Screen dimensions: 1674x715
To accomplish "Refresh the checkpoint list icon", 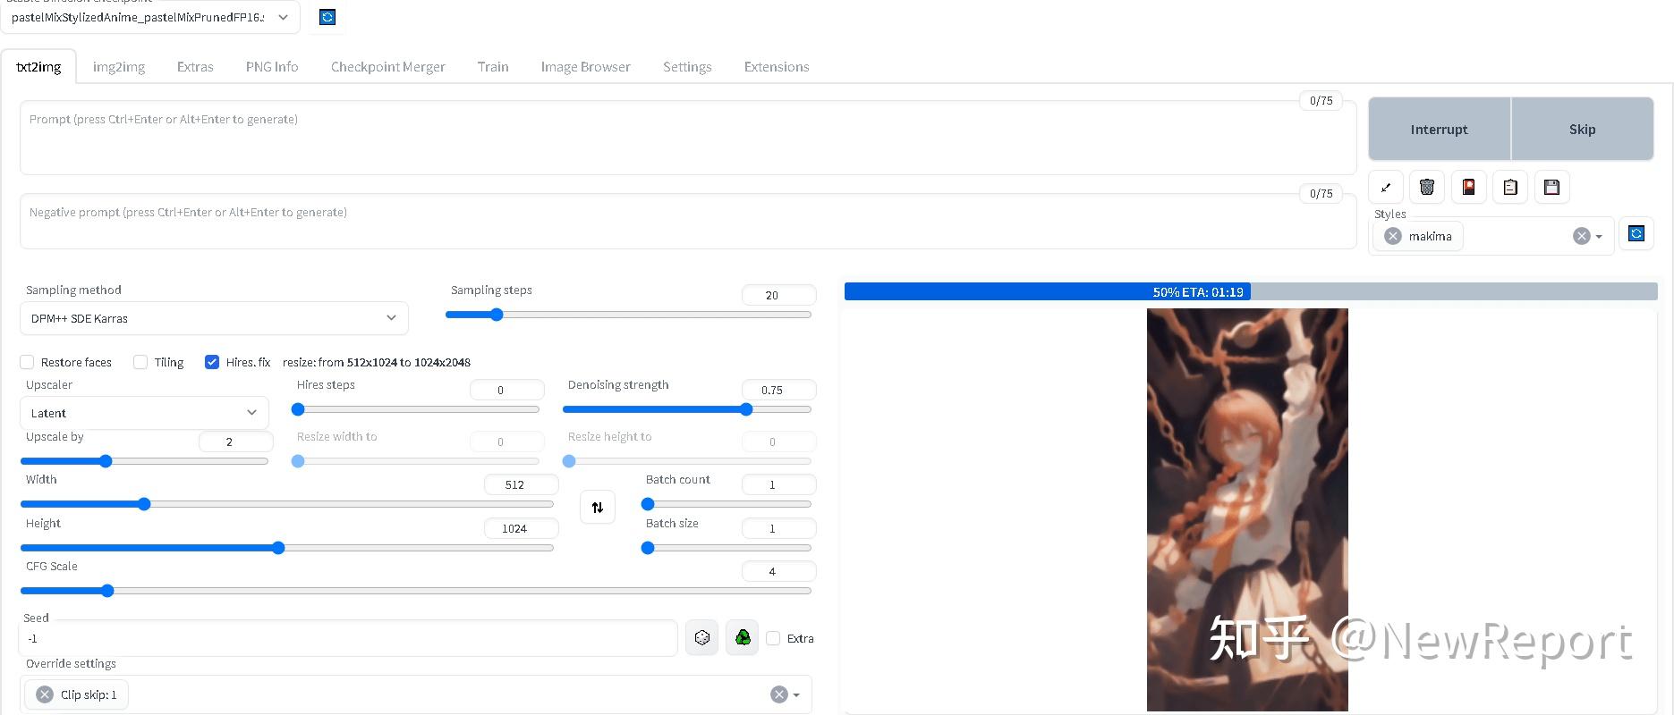I will (x=327, y=17).
